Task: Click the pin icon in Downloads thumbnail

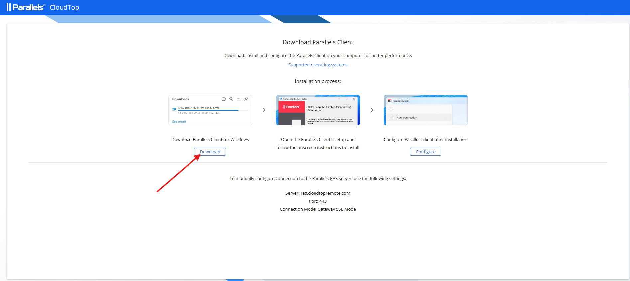Action: (246, 99)
